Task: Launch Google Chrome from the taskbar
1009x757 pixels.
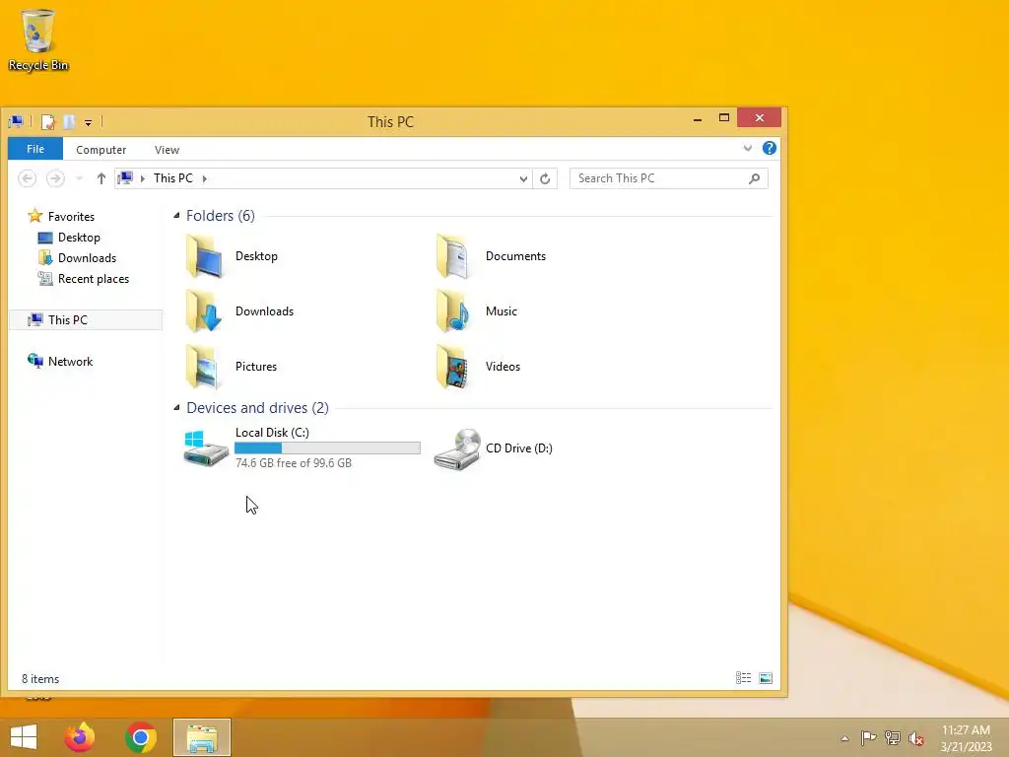Action: (x=141, y=737)
